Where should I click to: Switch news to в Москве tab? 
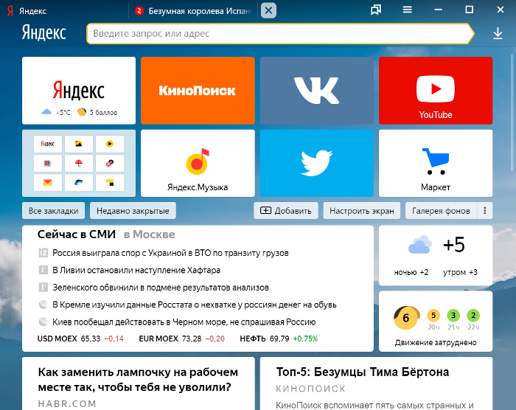tap(150, 234)
